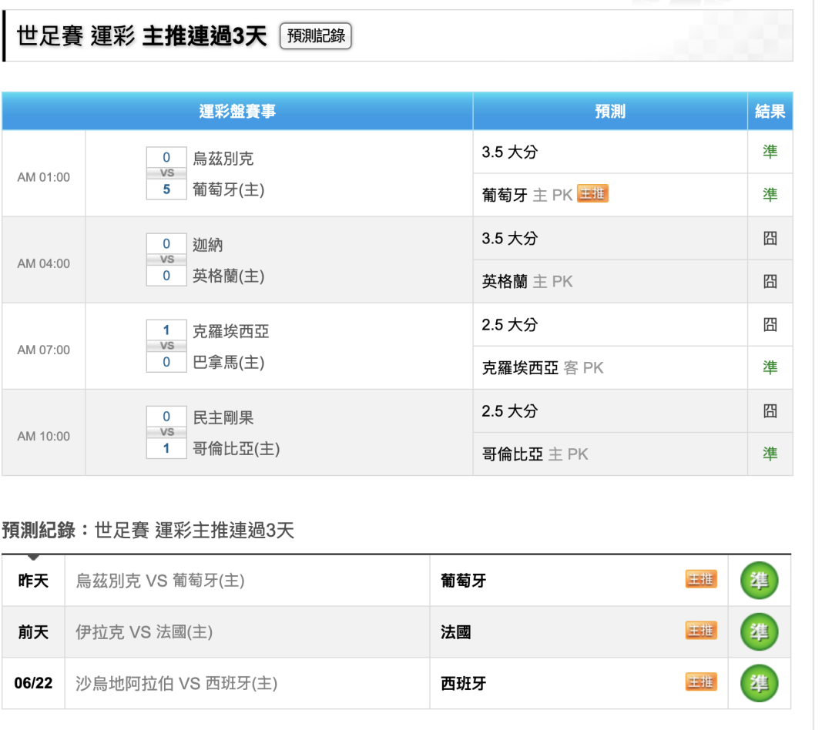Click the VS icon between 烏茲別克 and 葡萄牙

[166, 173]
